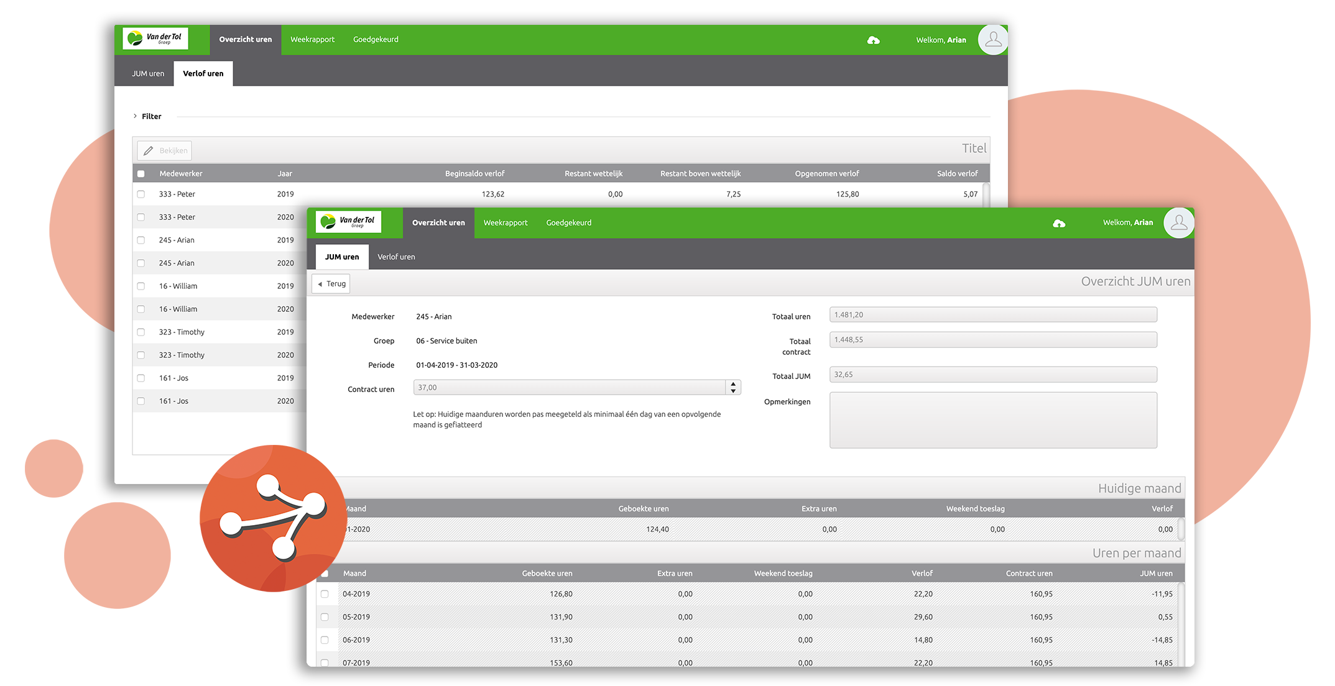Open Overzicht uren tab in back window
The image size is (1335, 686).
246,40
